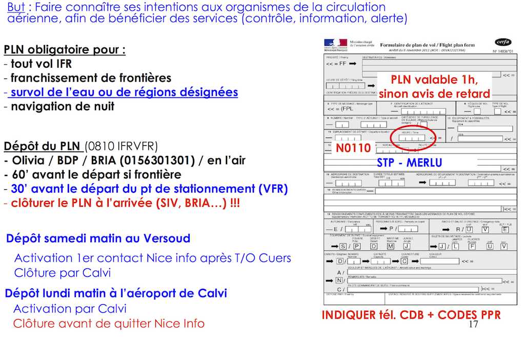Viewport: 525px width, 337px height.
Task: Click the Flight rules box
Action: coord(477,111)
